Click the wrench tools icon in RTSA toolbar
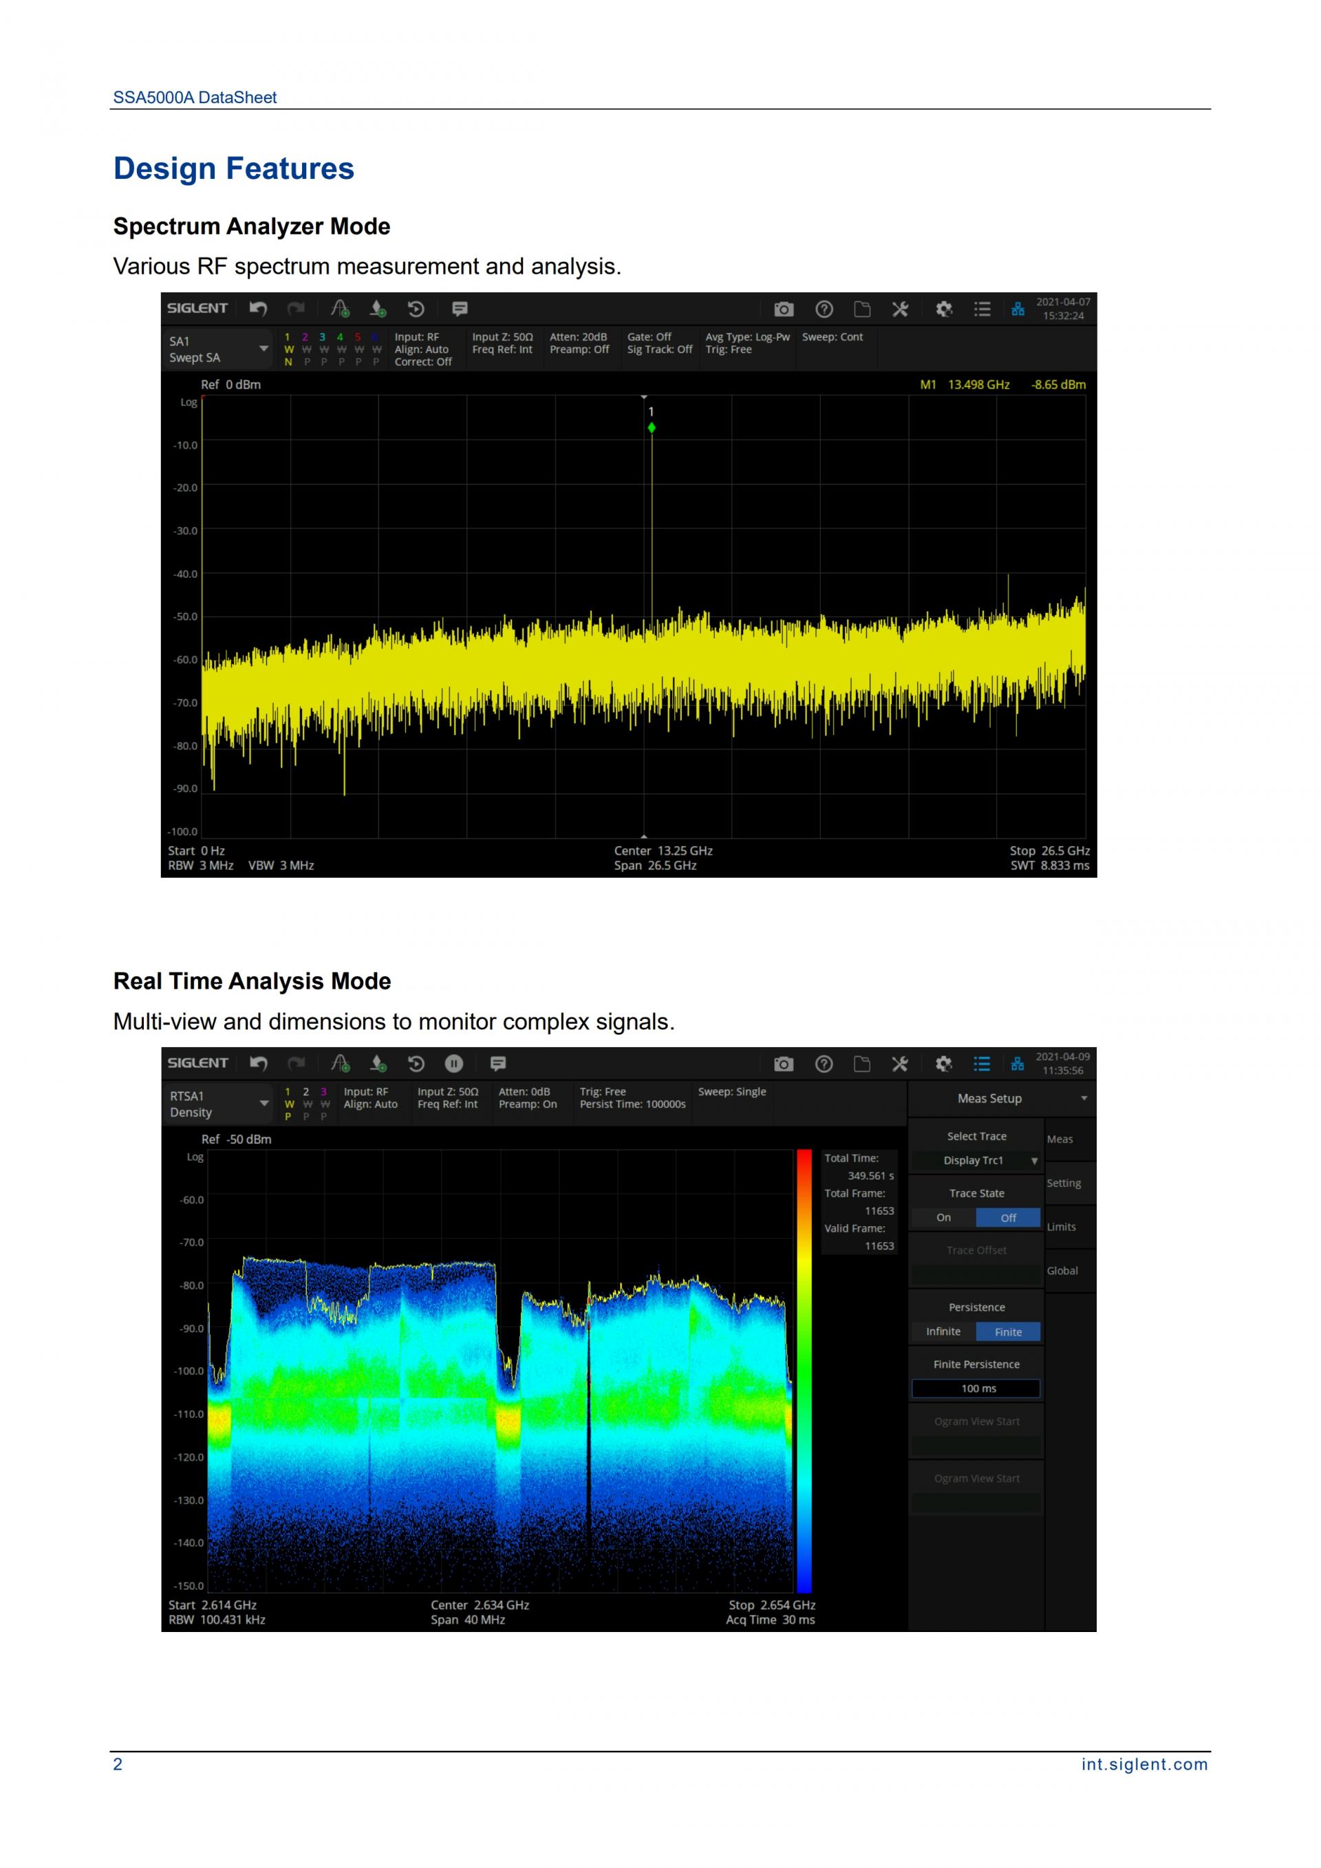 click(x=900, y=1064)
